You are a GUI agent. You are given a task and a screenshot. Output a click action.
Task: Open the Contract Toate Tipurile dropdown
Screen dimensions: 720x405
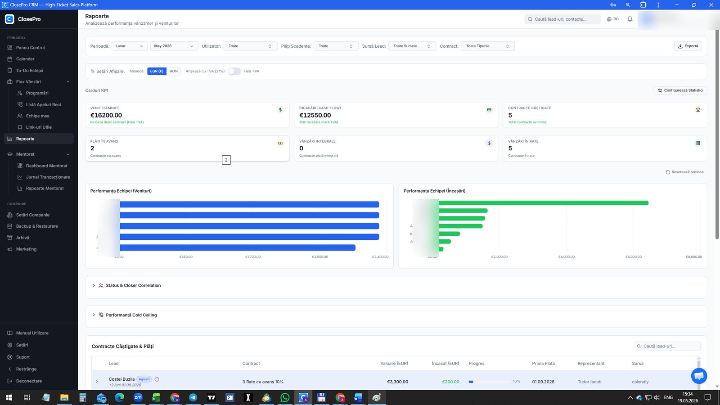coord(488,46)
